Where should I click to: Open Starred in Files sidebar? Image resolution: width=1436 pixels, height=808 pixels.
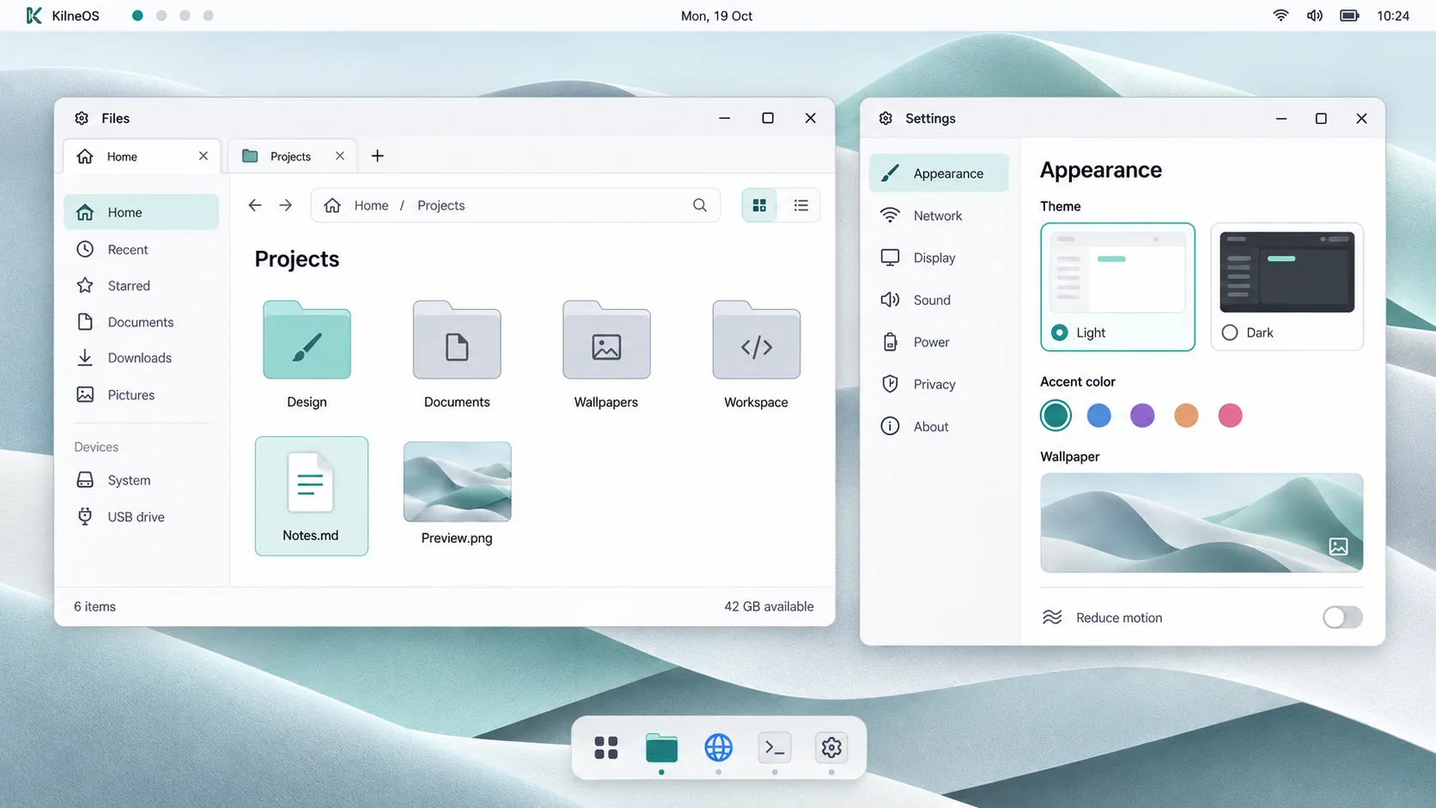coord(142,285)
